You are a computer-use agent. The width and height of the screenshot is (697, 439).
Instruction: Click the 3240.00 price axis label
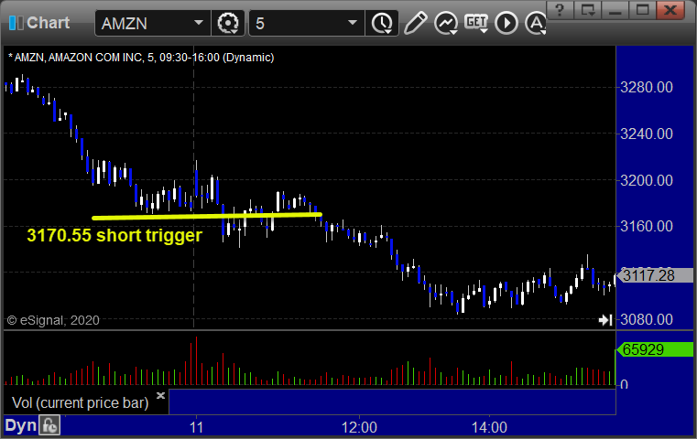[646, 134]
